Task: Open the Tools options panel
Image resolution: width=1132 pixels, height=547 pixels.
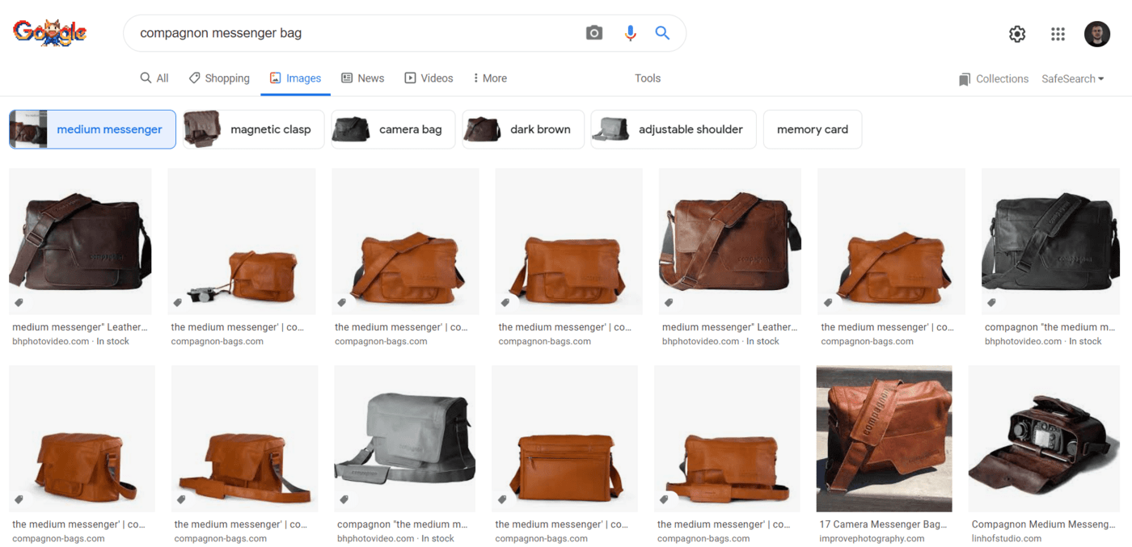Action: pyautogui.click(x=648, y=78)
